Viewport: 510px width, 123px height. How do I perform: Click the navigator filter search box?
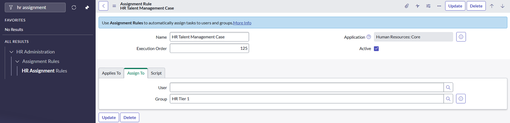(x=35, y=7)
